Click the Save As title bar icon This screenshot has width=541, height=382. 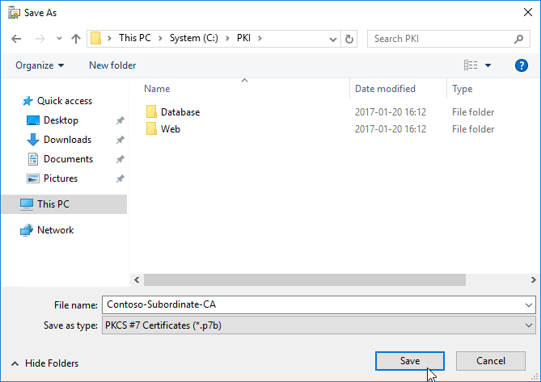[x=14, y=13]
